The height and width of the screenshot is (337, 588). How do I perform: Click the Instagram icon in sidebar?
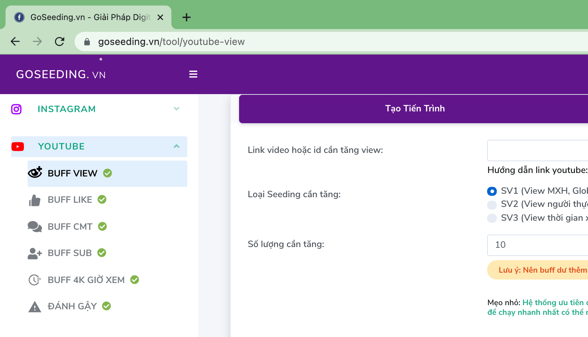point(16,109)
